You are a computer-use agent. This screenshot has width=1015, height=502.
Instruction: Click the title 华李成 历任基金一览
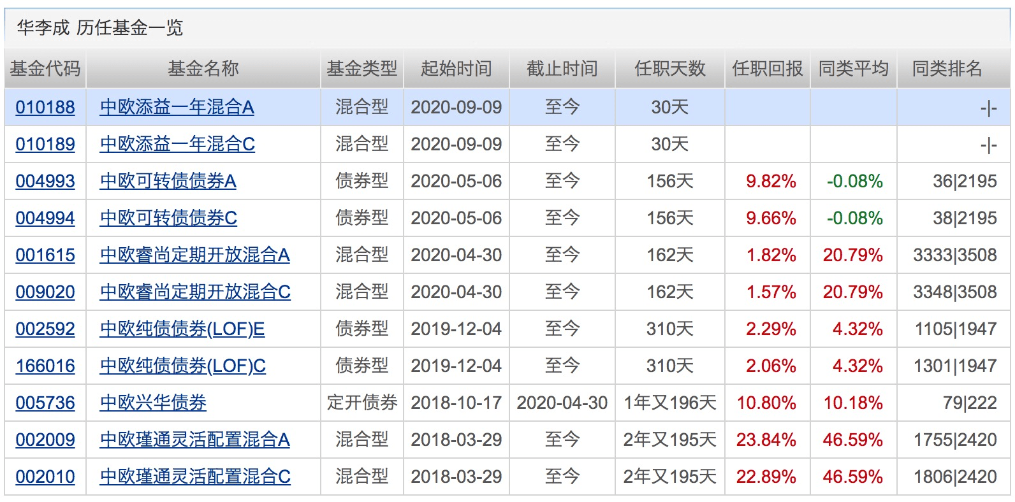[x=100, y=27]
